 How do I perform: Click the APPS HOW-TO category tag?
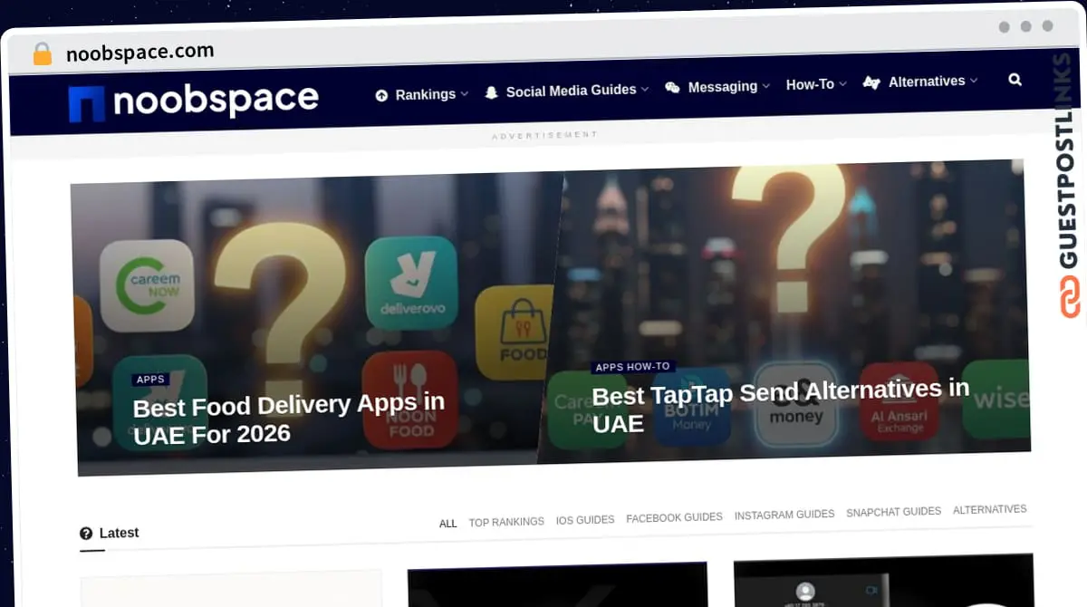pos(633,367)
